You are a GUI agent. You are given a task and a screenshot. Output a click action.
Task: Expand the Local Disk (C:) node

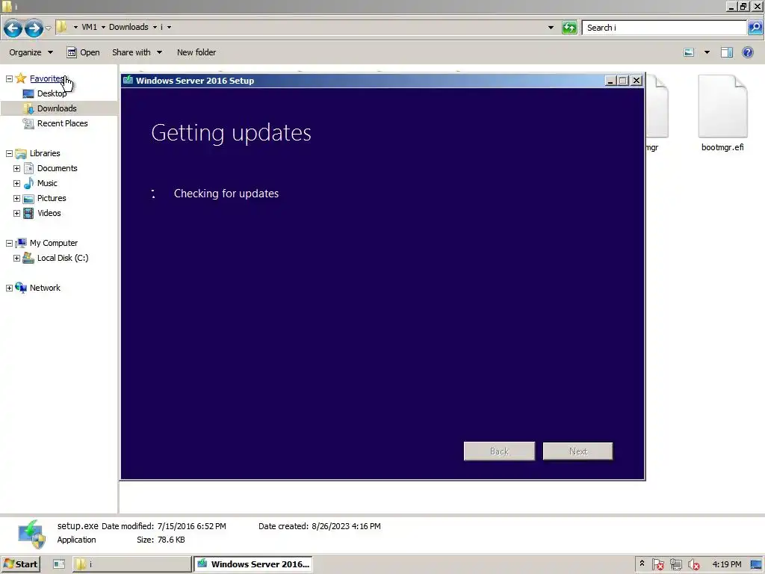(16, 258)
